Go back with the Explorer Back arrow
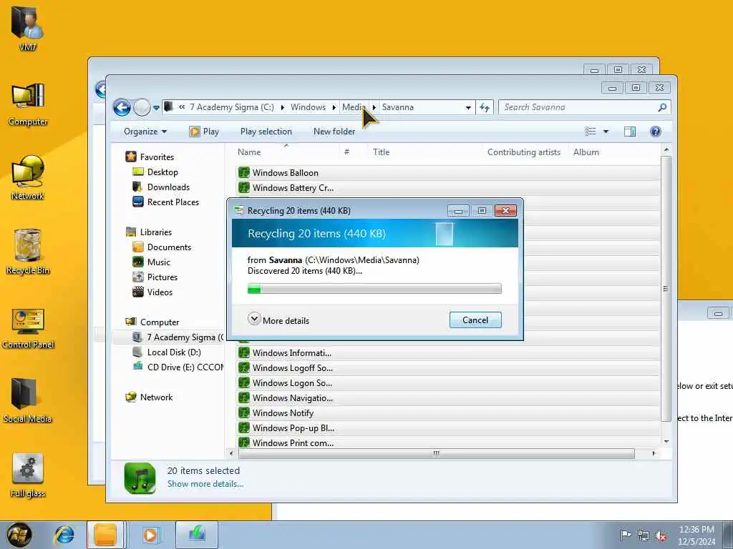Screen dimensions: 733x549 point(122,107)
